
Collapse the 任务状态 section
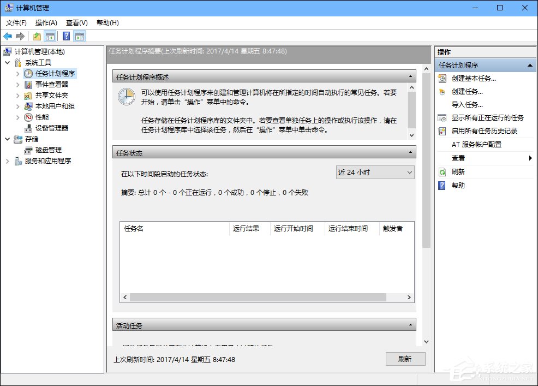coord(411,152)
